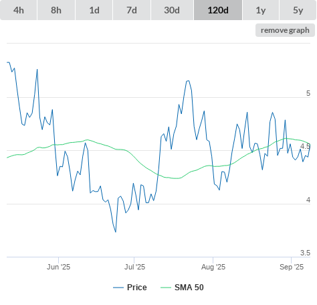This screenshot has width=317, height=305.
Task: Select the 30d time range tab
Action: tap(172, 10)
